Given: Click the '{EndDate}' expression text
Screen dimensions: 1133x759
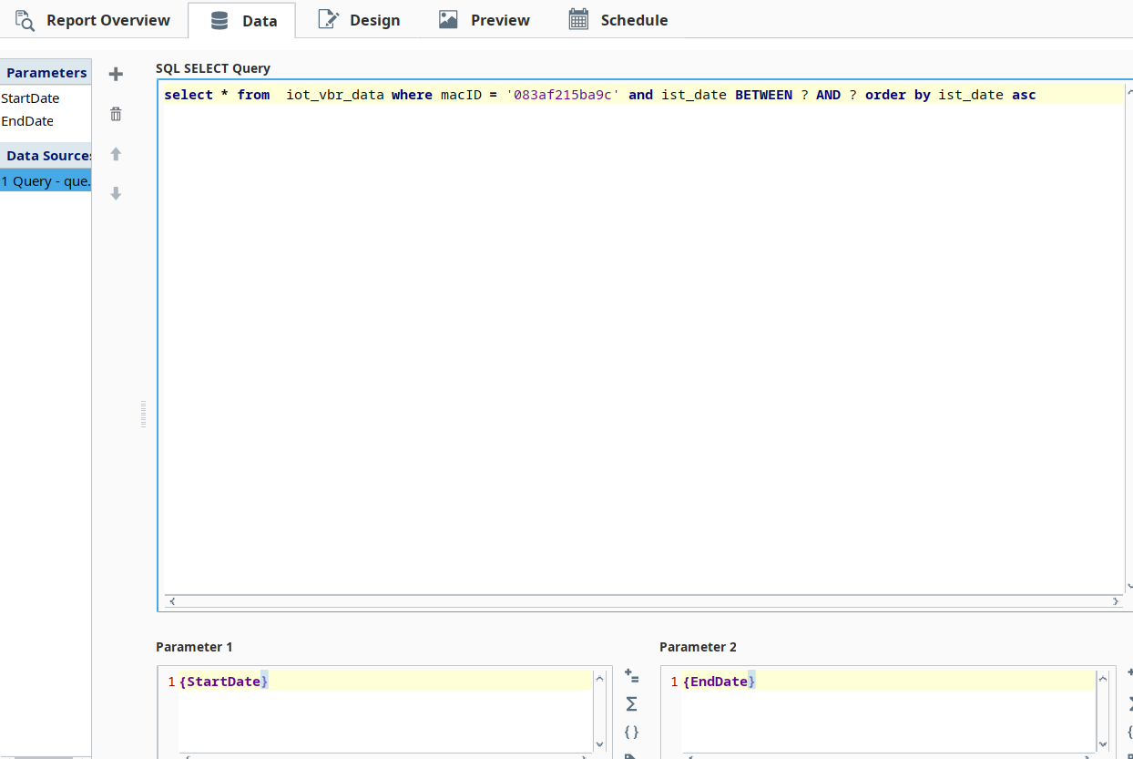Looking at the screenshot, I should tap(719, 682).
